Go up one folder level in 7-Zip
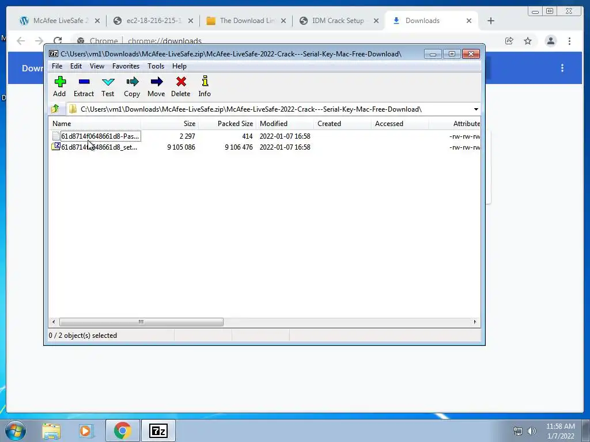The height and width of the screenshot is (442, 590). point(55,109)
